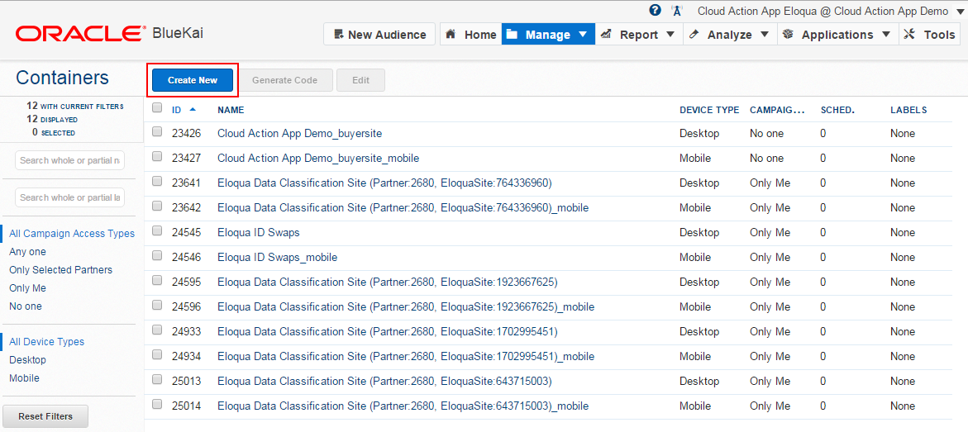The height and width of the screenshot is (432, 968).
Task: Click the ID column sort arrow
Action: click(193, 110)
